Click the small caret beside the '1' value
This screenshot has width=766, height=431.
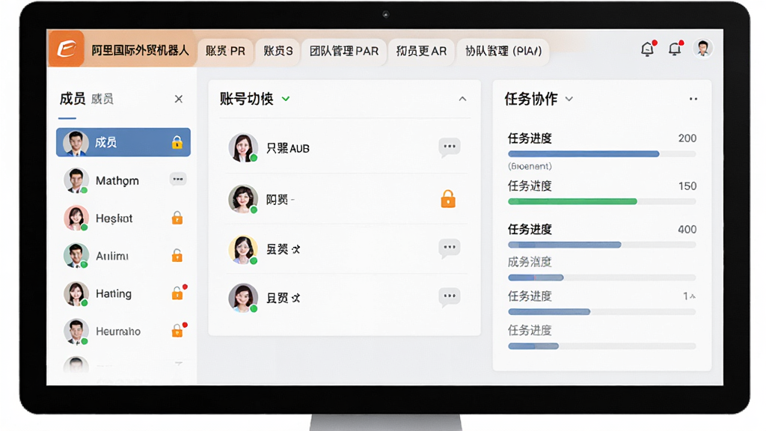[693, 296]
